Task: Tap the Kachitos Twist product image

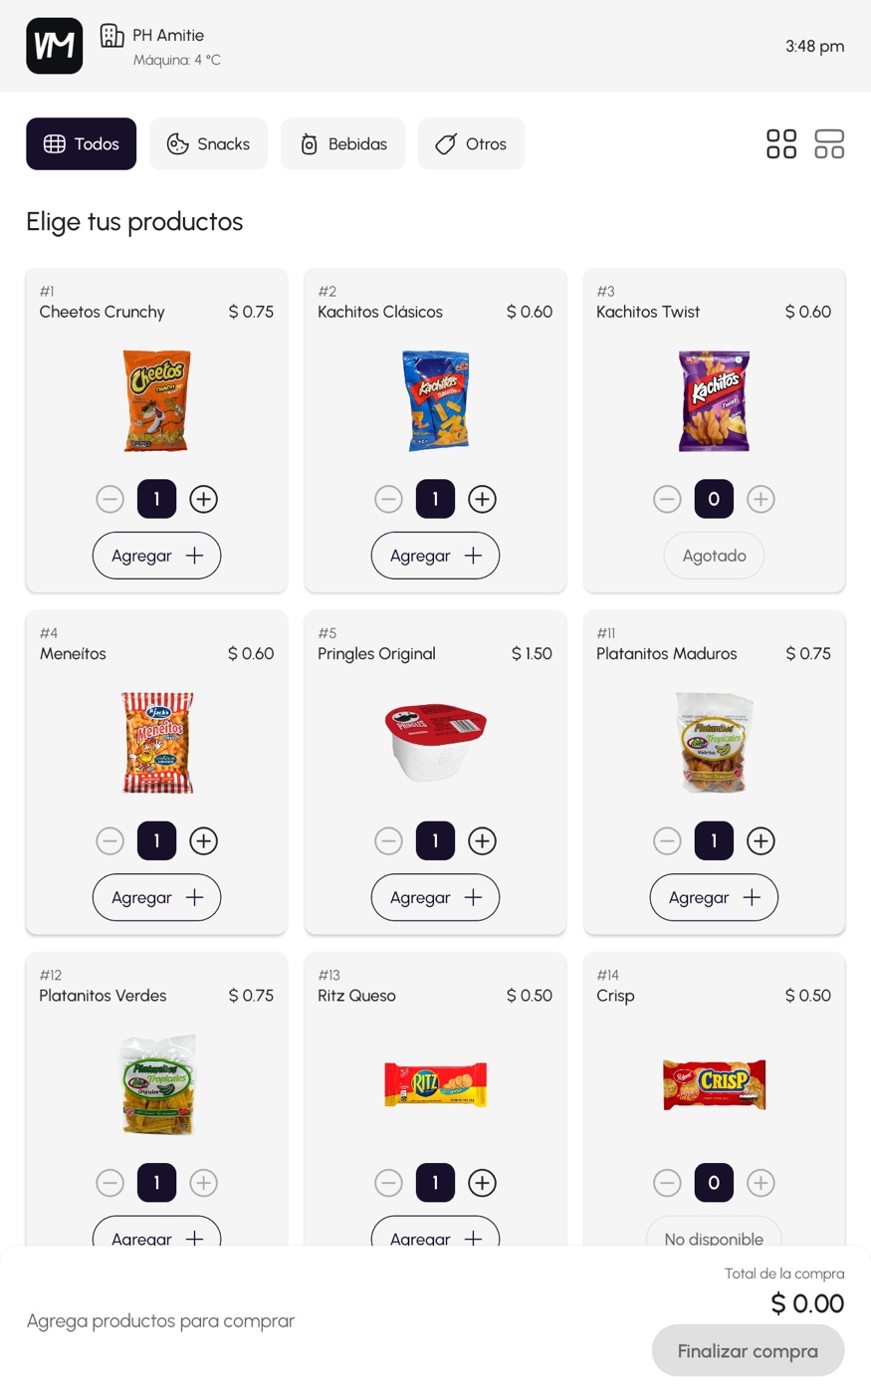Action: coord(714,401)
